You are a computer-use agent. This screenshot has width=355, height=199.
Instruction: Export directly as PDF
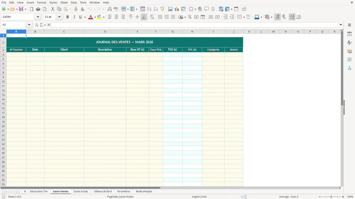click(32, 9)
